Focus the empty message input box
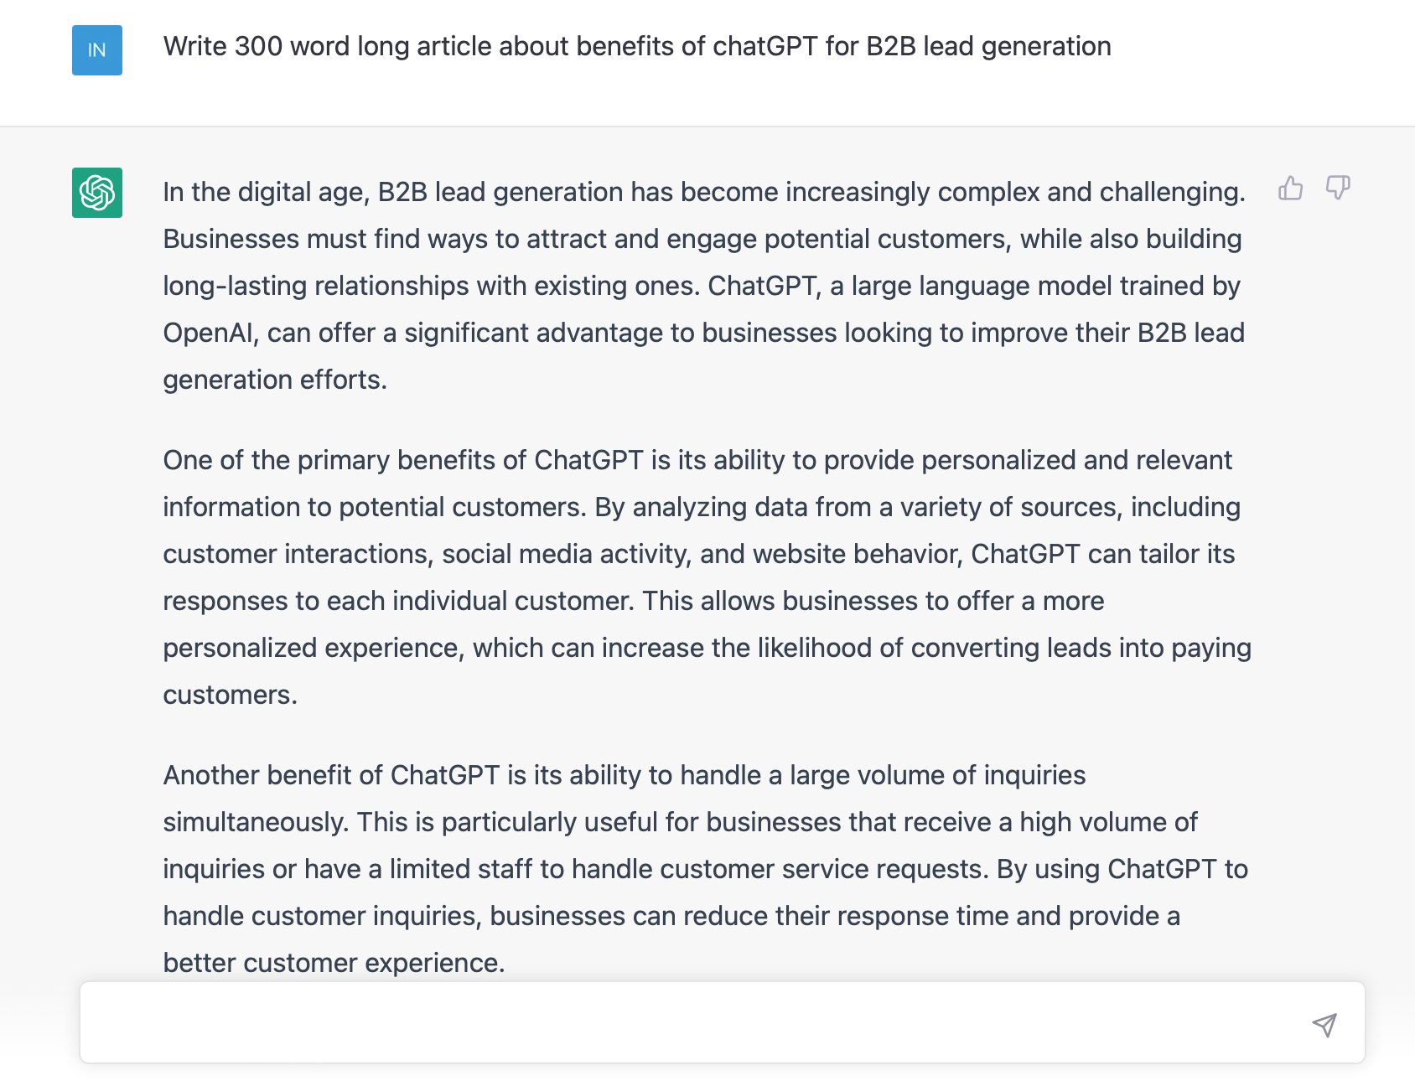 [x=723, y=1022]
